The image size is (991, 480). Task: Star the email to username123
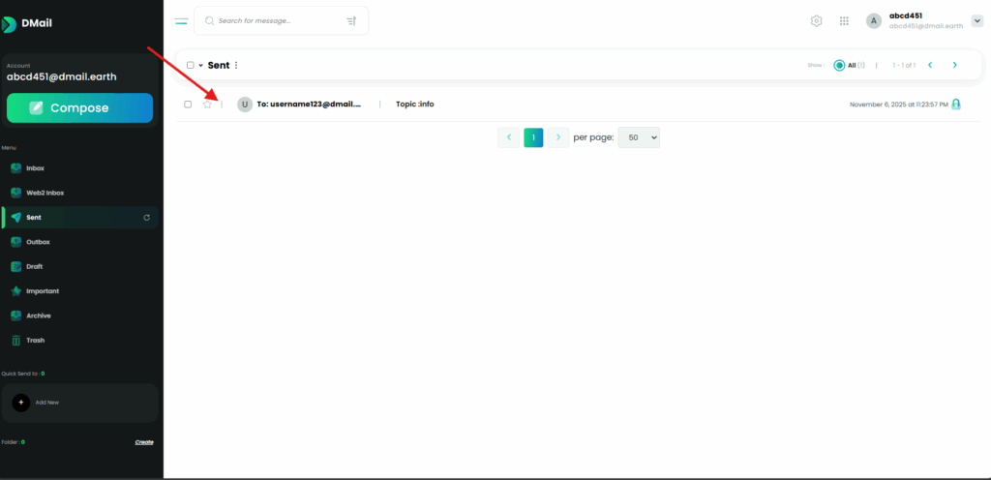[x=207, y=105]
